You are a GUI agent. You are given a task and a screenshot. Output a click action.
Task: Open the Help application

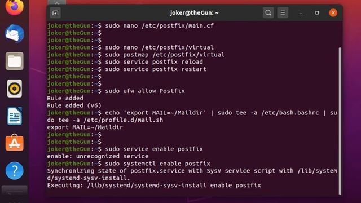(x=15, y=171)
